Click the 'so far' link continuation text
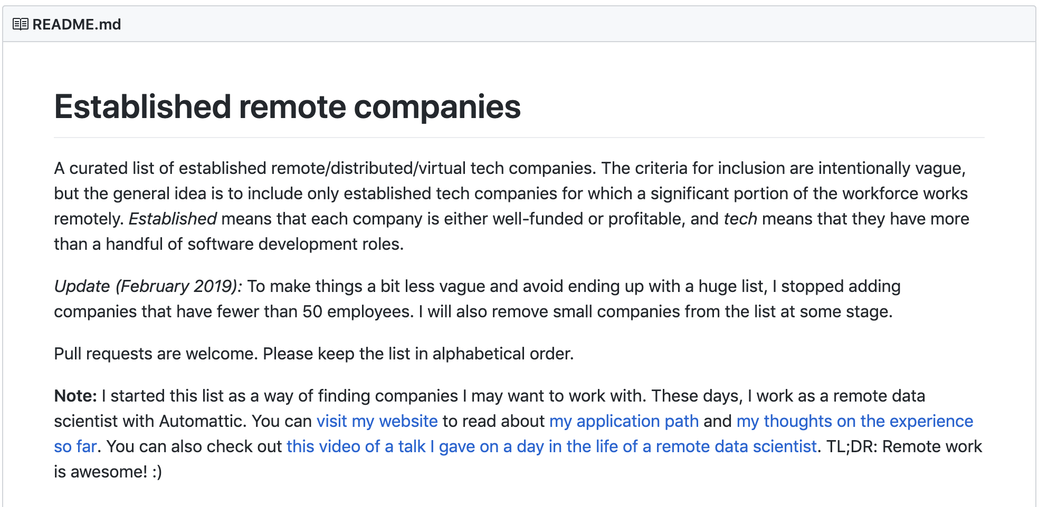The width and height of the screenshot is (1048, 507). [75, 446]
